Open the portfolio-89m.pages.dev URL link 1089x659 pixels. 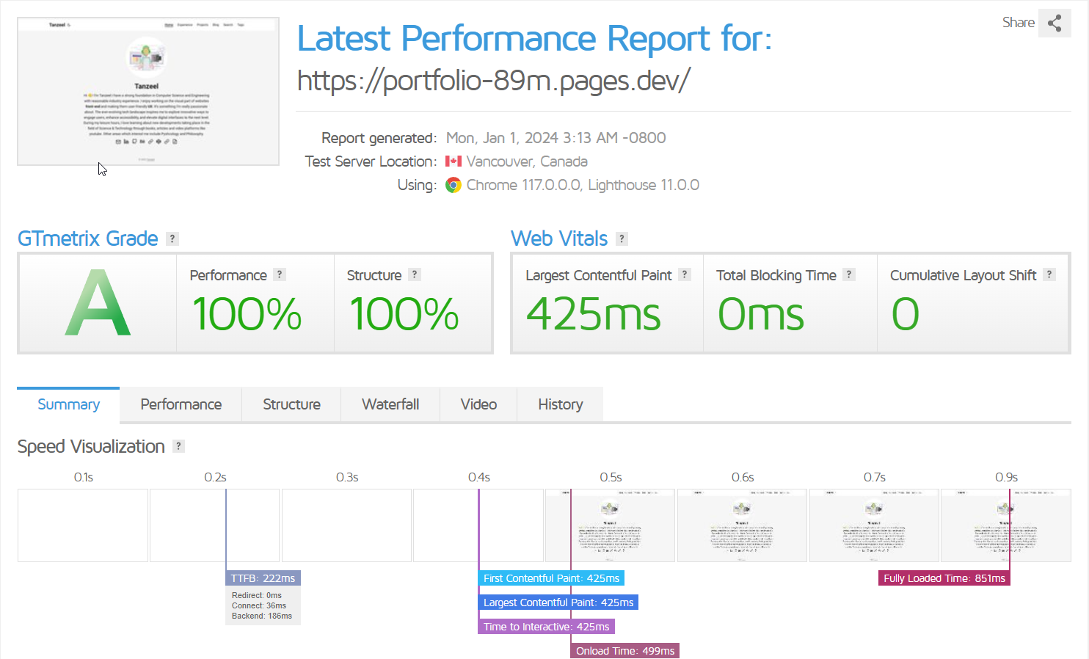(x=493, y=81)
